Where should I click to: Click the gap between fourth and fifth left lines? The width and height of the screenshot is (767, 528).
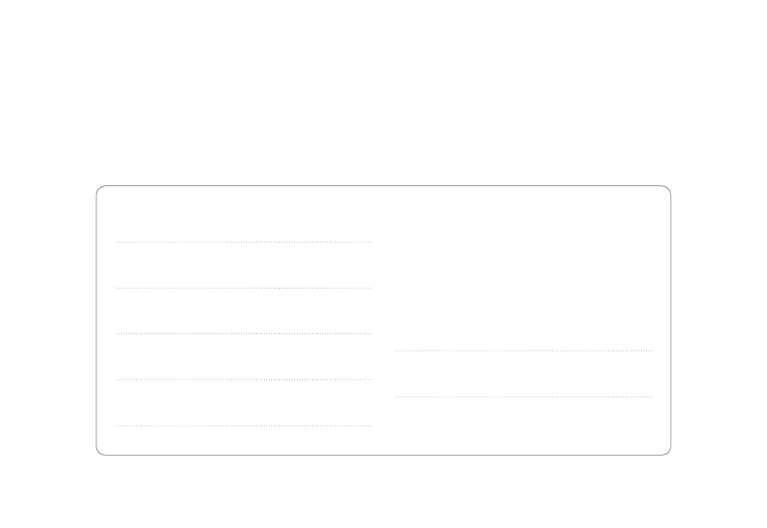(244, 402)
